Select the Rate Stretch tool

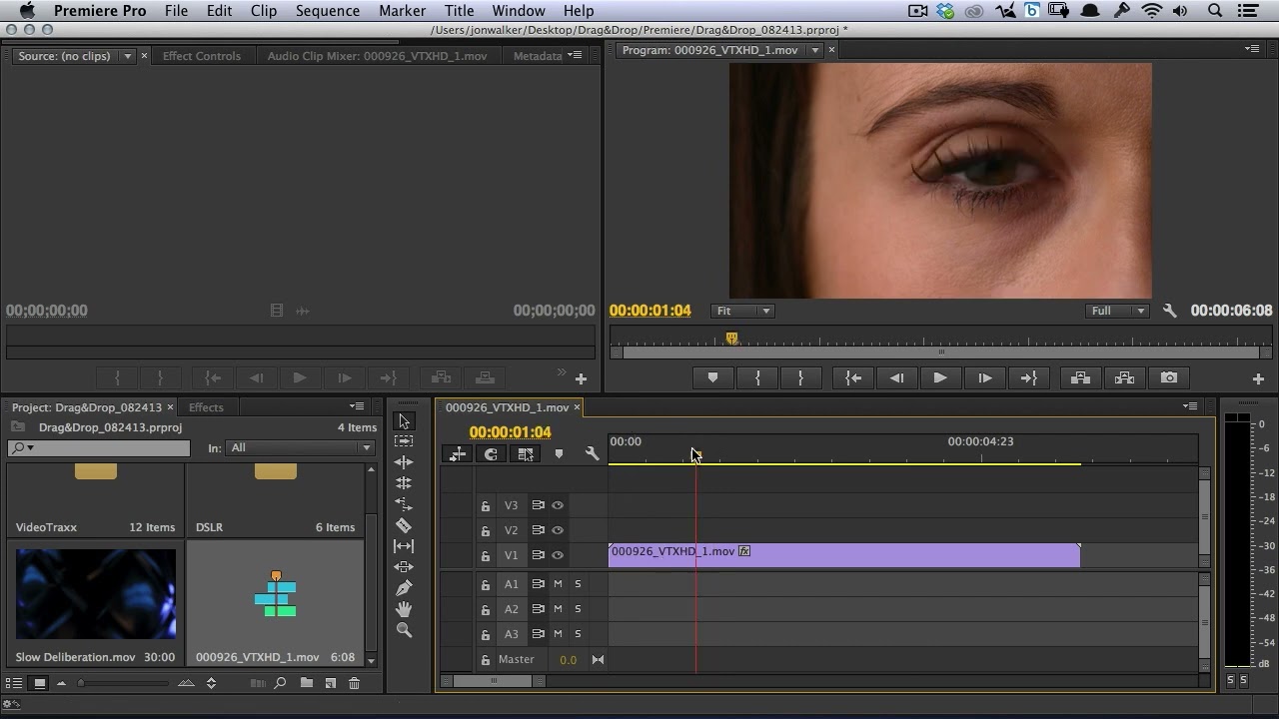point(404,504)
